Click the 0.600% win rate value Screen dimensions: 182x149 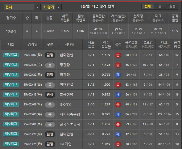(x=49, y=31)
